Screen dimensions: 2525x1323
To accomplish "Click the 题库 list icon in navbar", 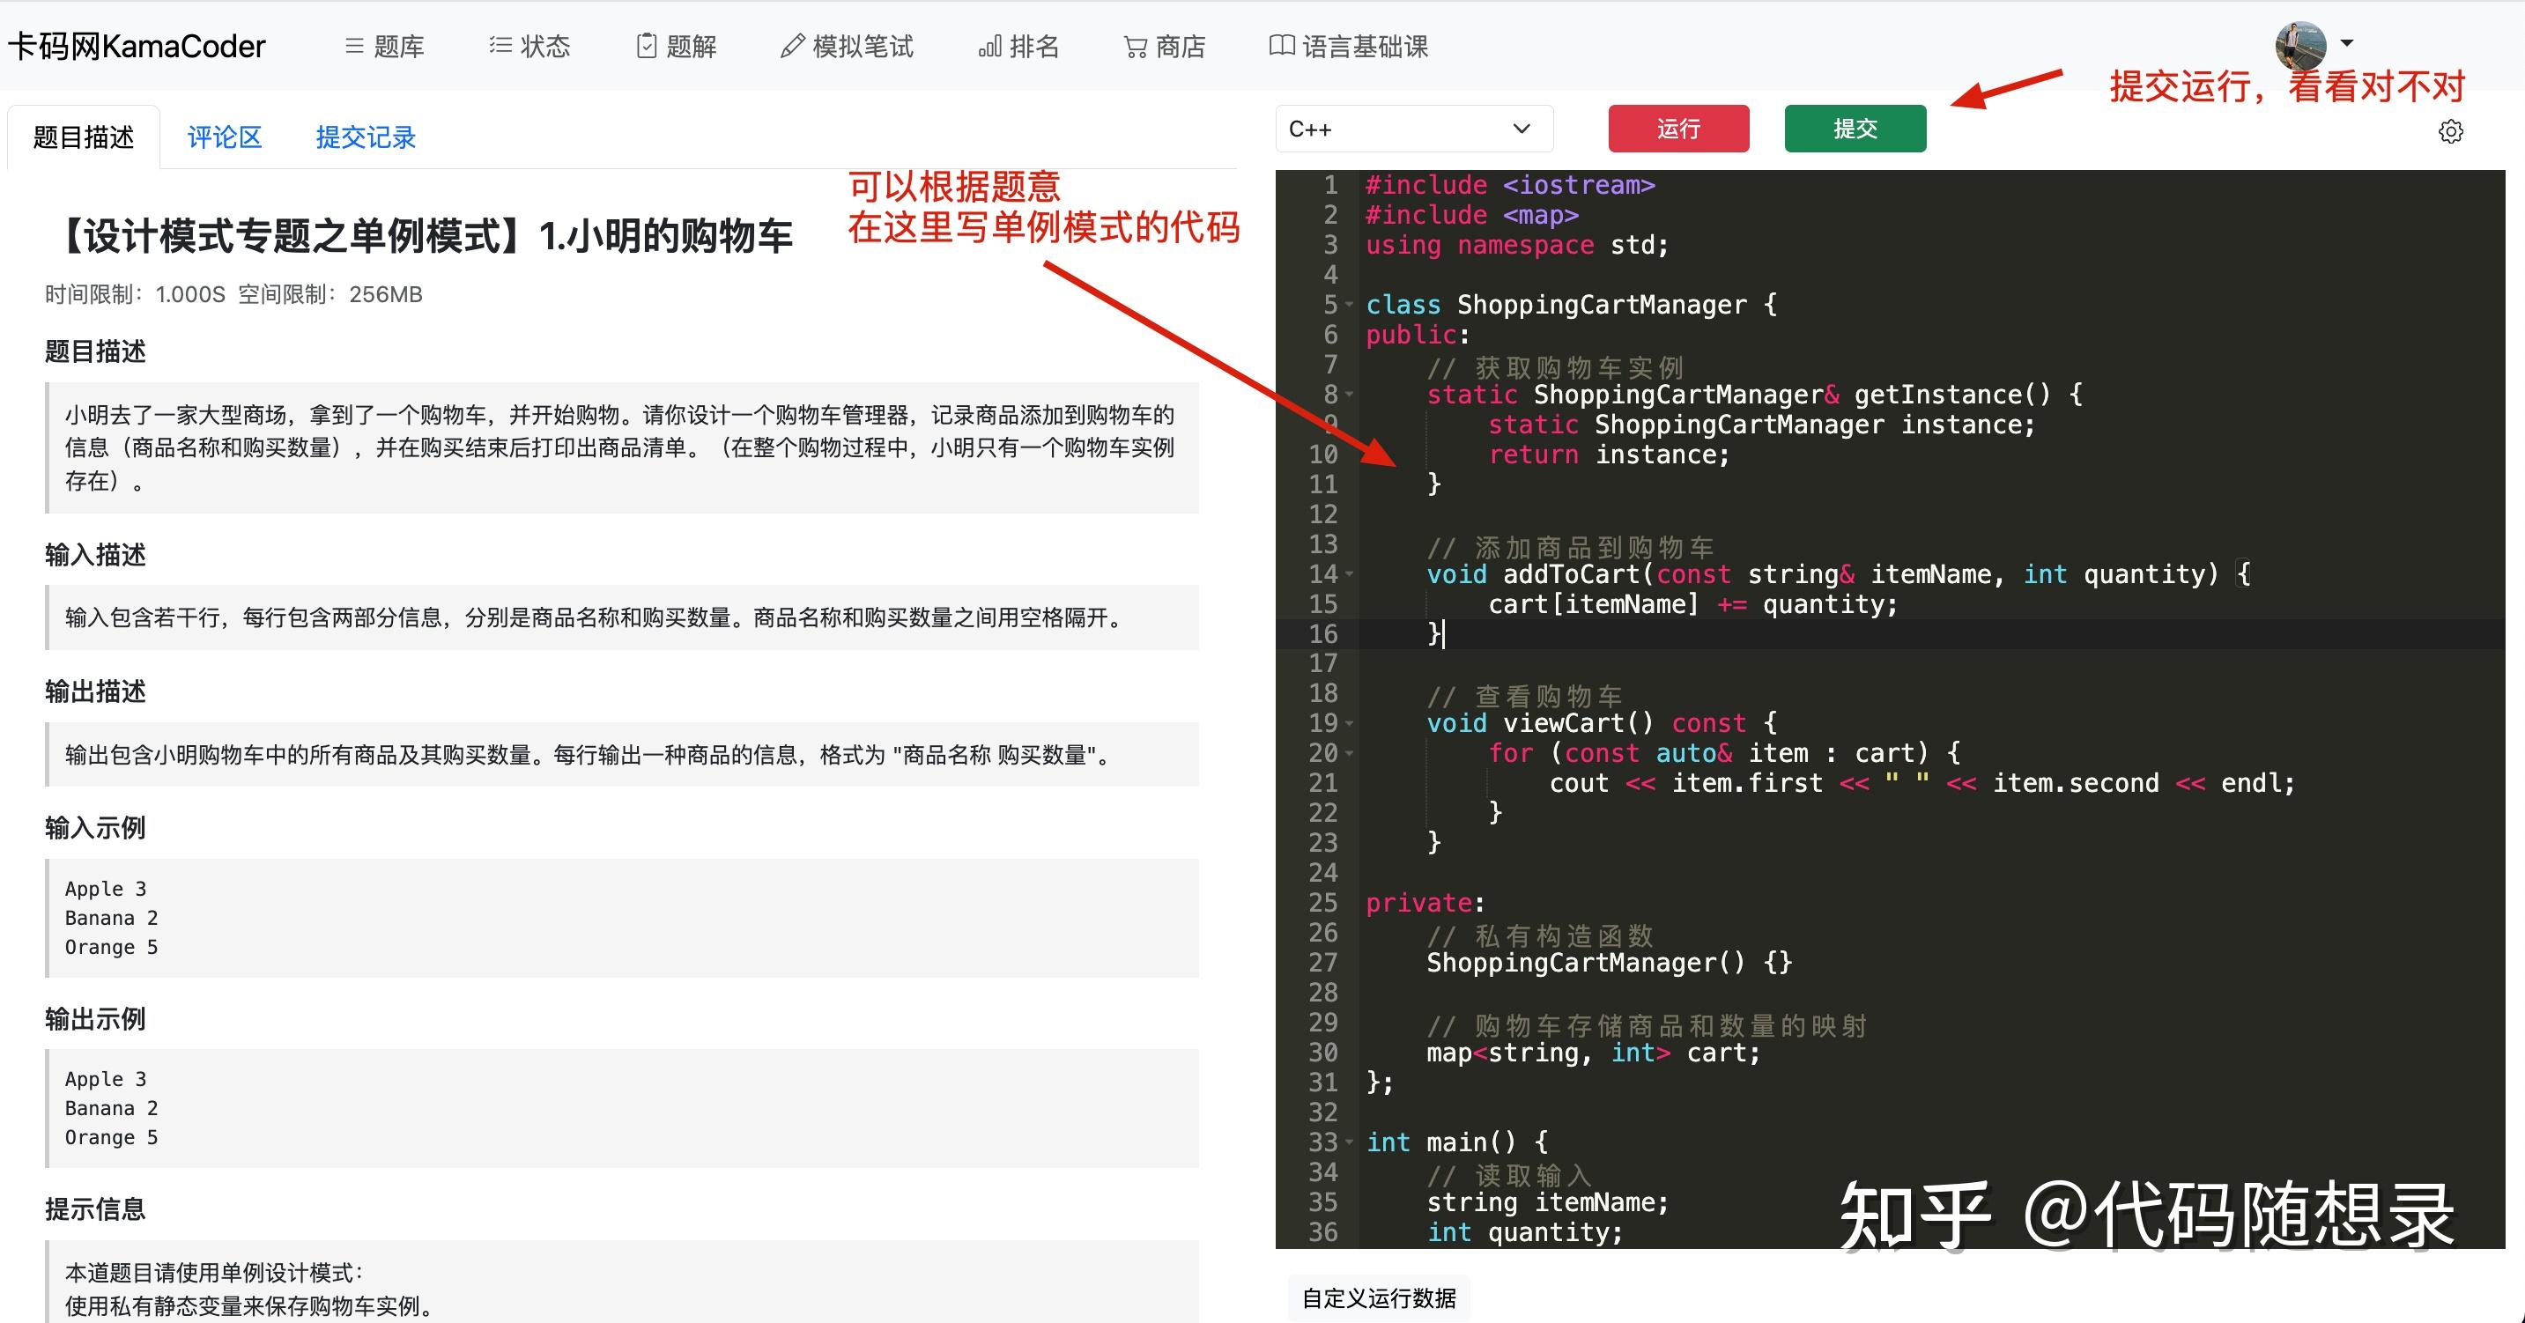I will (354, 46).
